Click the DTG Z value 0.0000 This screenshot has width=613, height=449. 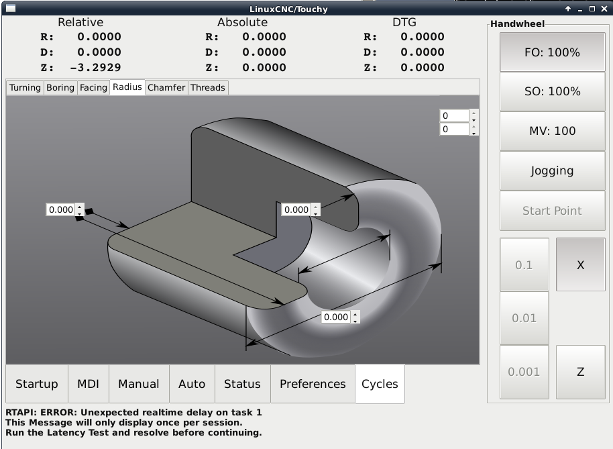tap(423, 67)
